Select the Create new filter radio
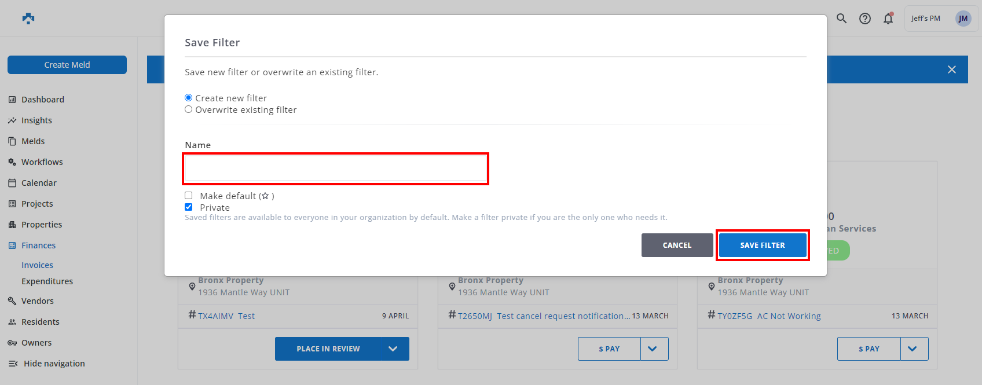 pyautogui.click(x=188, y=98)
